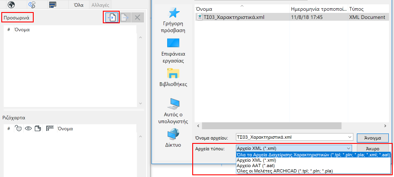Click date cell 11/8/18 17:45
394x177 pixels.
pos(307,17)
